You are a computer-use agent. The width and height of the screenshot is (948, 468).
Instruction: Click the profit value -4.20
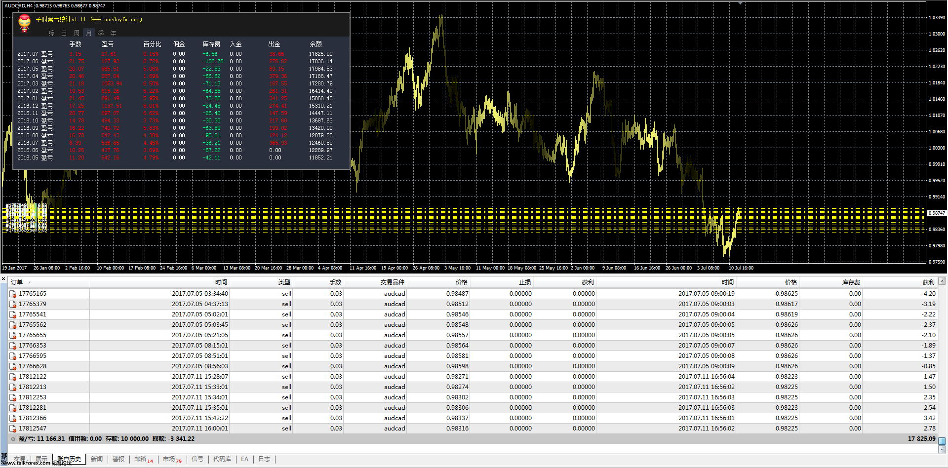928,294
